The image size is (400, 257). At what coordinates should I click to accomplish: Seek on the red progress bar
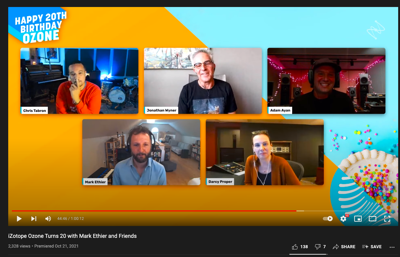(154, 211)
